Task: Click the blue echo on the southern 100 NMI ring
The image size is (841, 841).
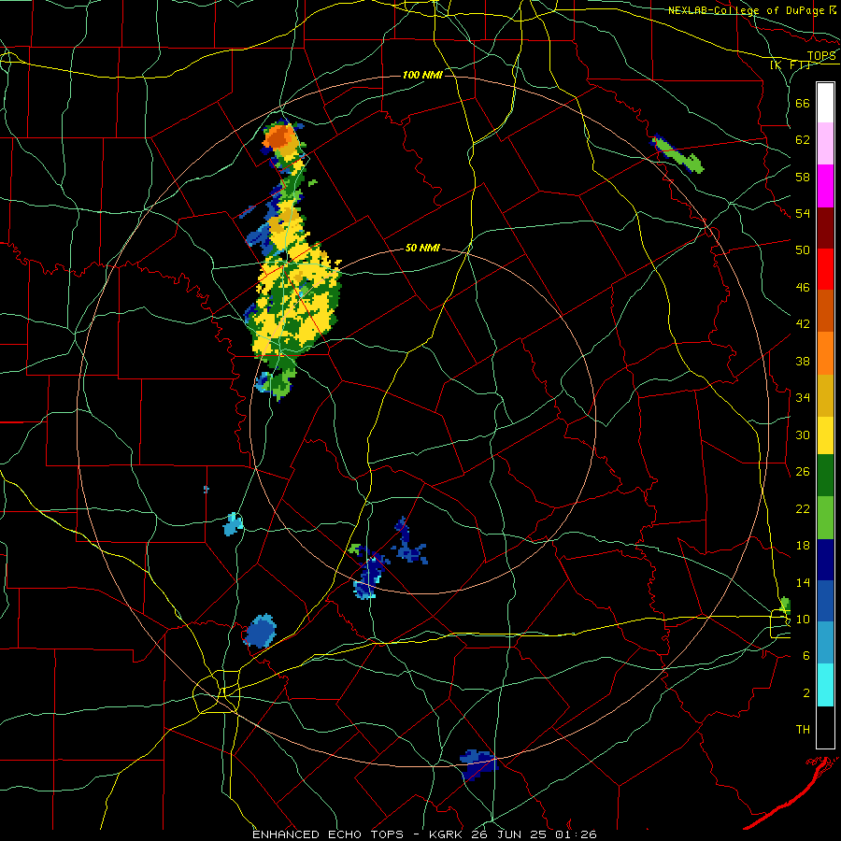Action: coord(478,763)
